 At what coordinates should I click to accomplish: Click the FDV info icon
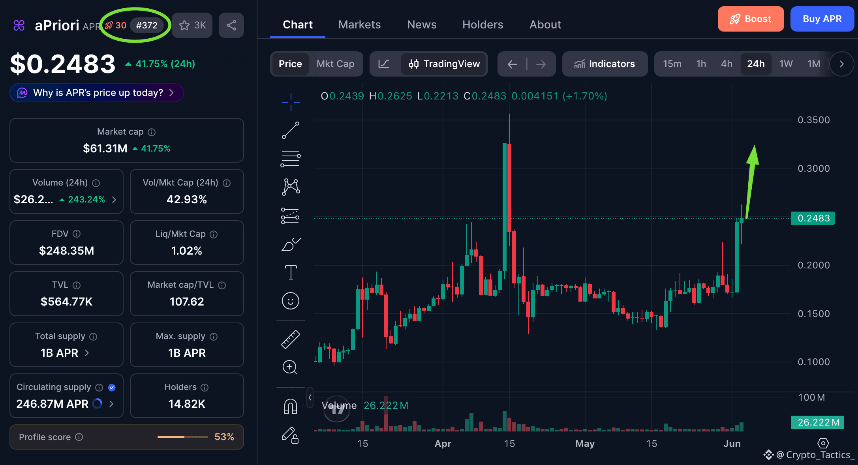click(77, 234)
